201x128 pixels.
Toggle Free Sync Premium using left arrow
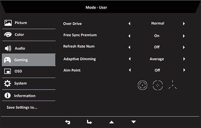click(129, 36)
